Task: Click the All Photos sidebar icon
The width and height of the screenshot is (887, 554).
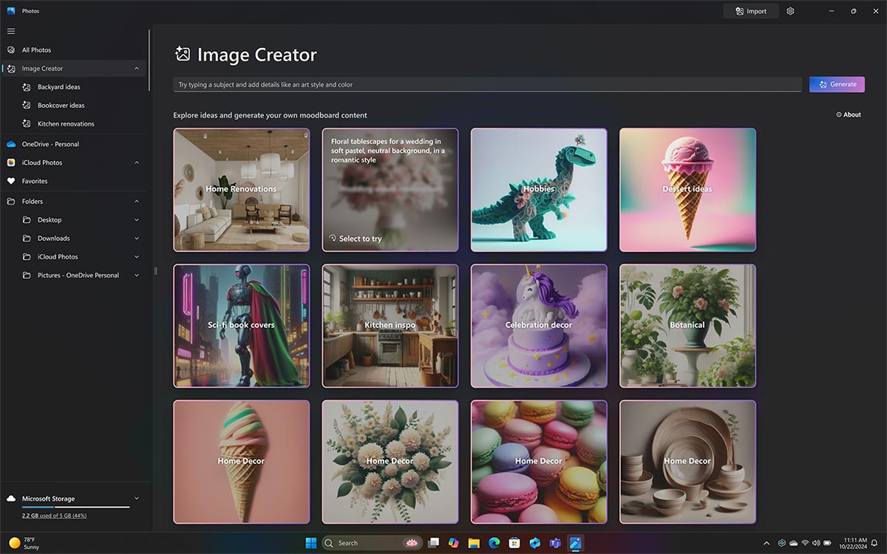Action: [x=11, y=50]
